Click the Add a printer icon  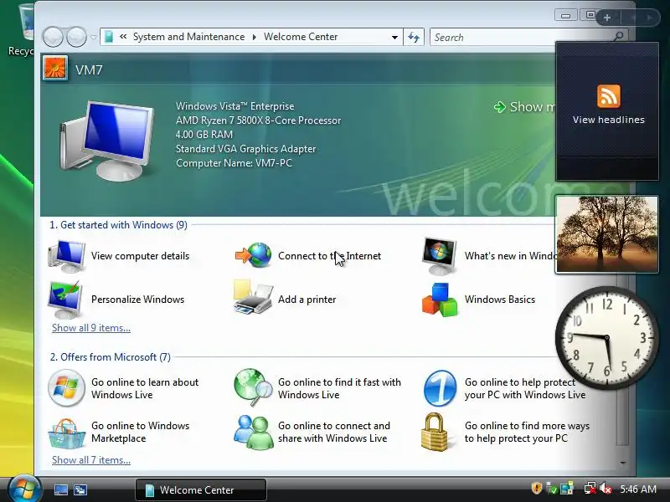coord(253,298)
